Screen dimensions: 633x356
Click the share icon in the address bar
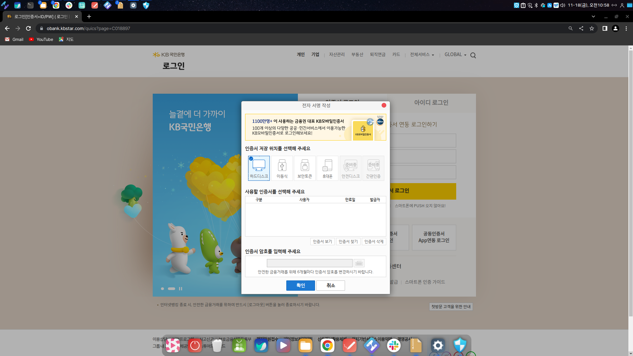581,28
